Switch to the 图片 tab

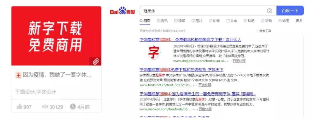(x=197, y=21)
